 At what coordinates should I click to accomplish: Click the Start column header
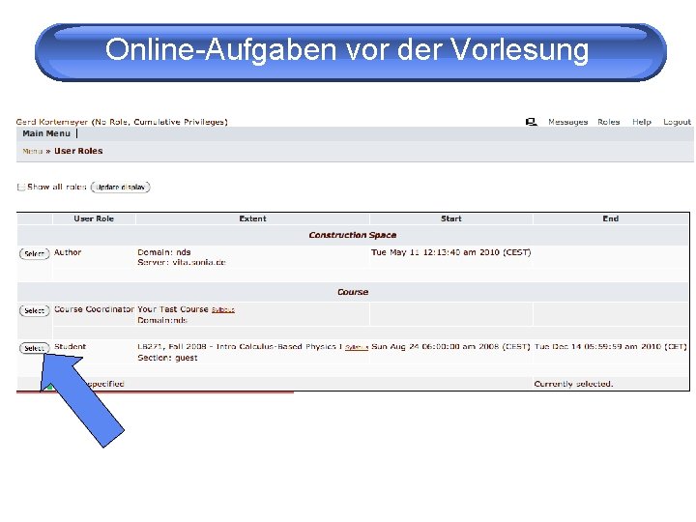click(x=451, y=218)
